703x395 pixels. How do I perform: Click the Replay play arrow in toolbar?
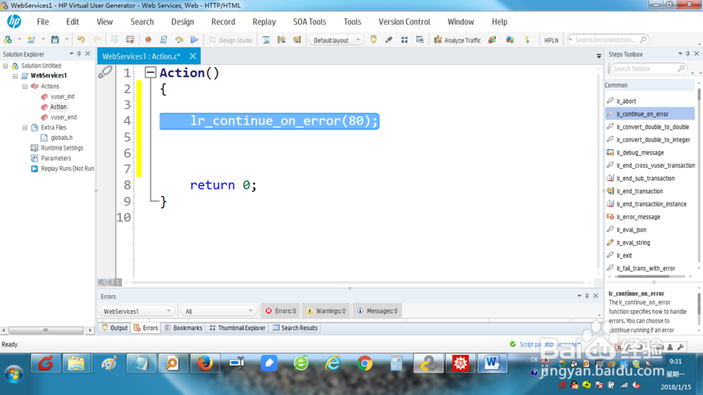194,39
